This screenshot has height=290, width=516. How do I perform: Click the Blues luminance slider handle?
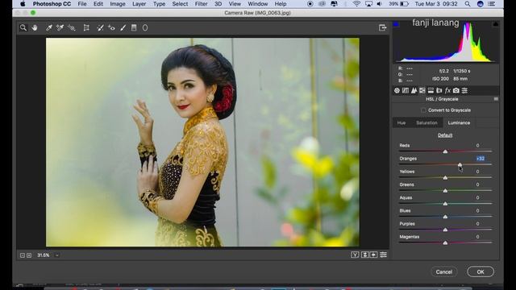coord(445,217)
